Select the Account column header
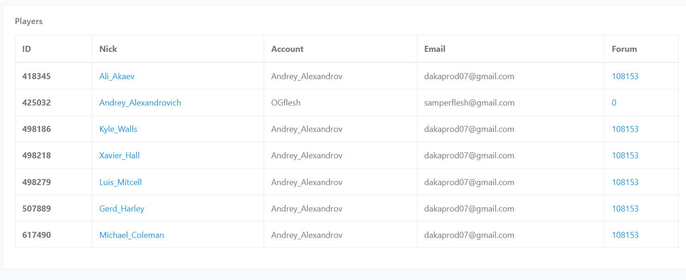Screen dimensions: 686x280 [x=287, y=49]
